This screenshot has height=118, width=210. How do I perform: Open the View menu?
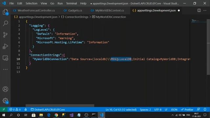tap(44, 3)
